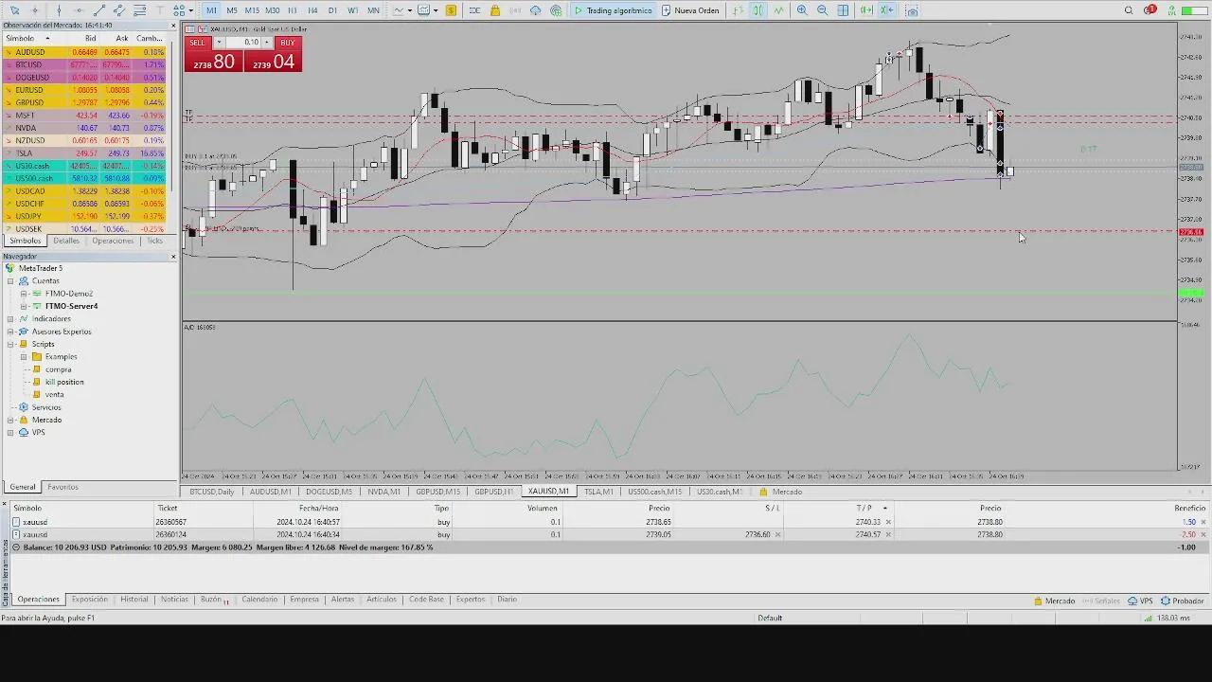Pick the trendline drawing tool
Image resolution: width=1212 pixels, height=682 pixels.
(99, 10)
